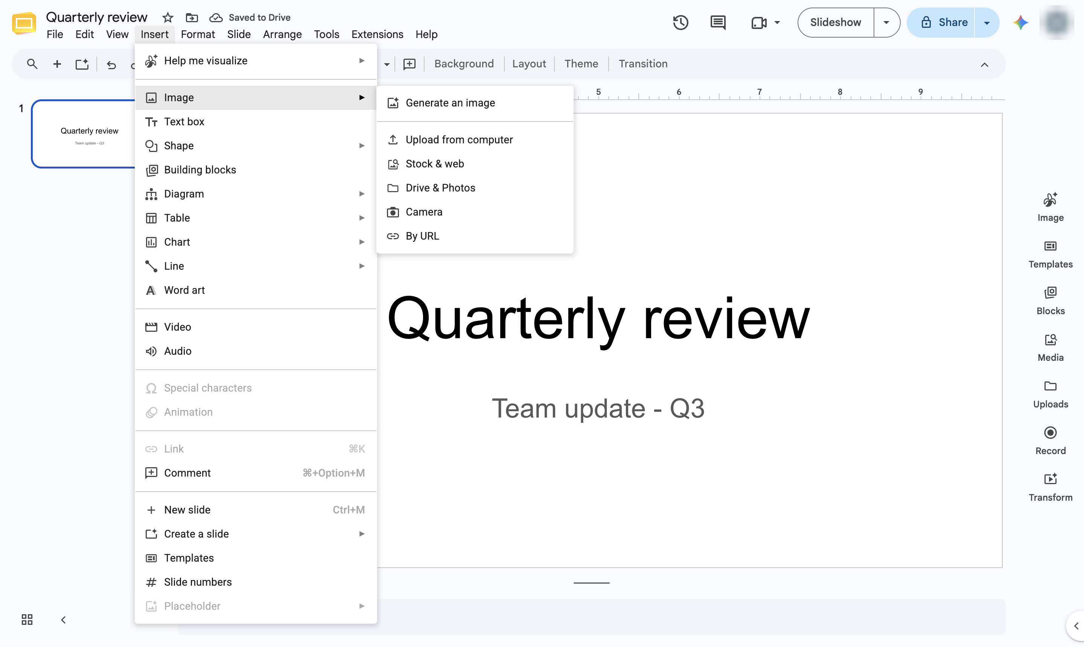The image size is (1084, 647).
Task: Choose Drive & Photos option
Action: tap(475, 188)
